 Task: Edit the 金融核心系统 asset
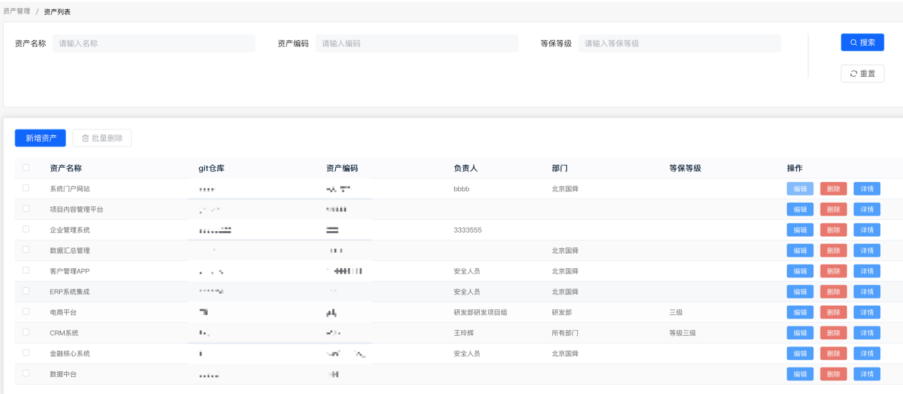(x=800, y=353)
